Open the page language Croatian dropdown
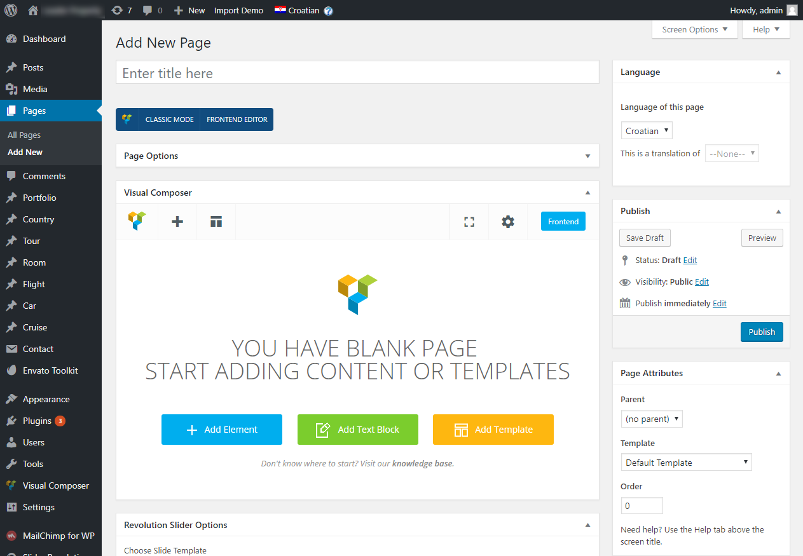Screen dimensions: 803x556 click(x=647, y=131)
